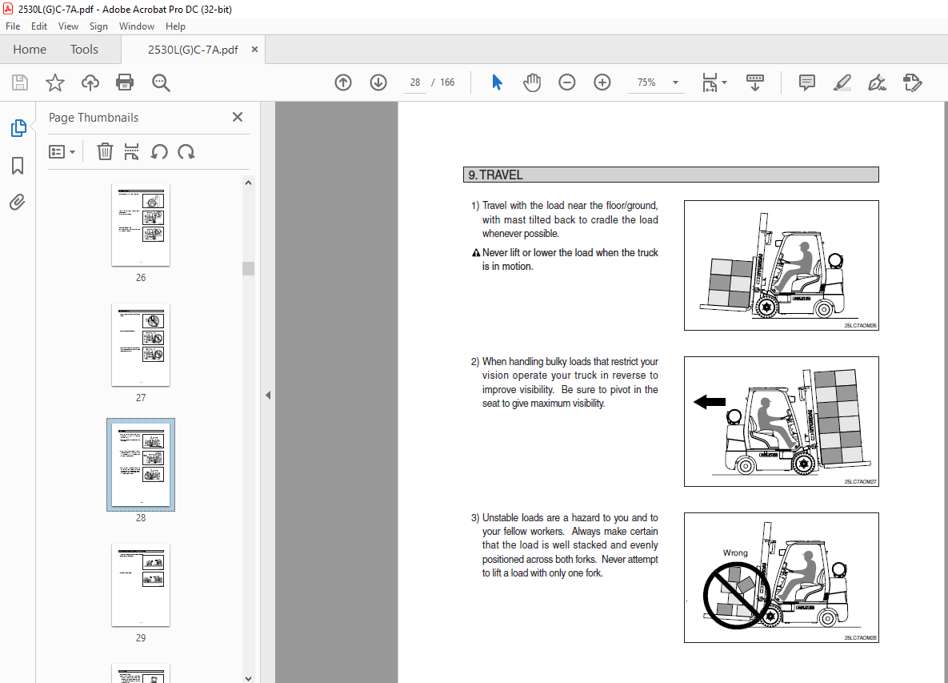Select the Highlight text pen tool
Viewport: 948px width, 683px height.
[x=842, y=82]
